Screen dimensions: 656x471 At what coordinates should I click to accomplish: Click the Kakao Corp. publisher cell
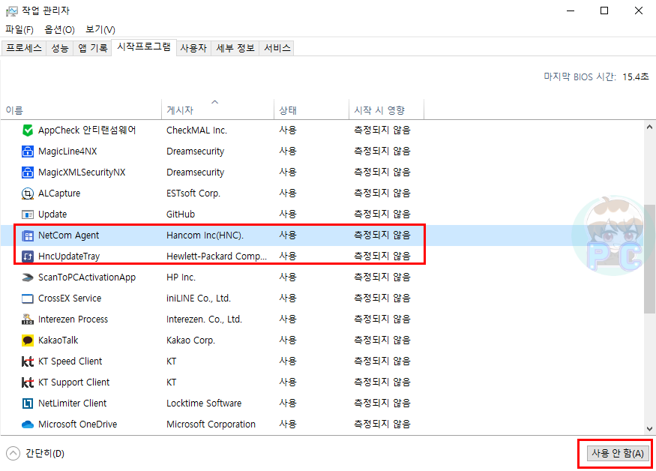click(190, 340)
